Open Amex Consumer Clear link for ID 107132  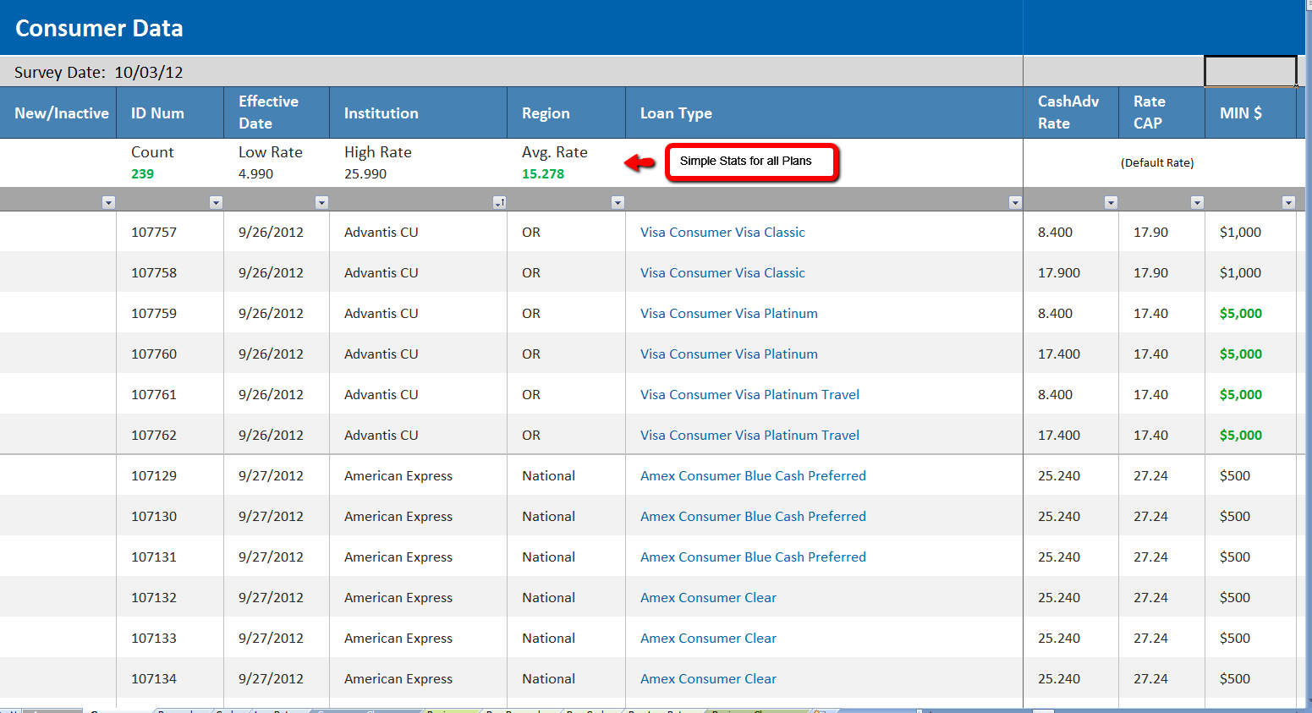708,597
